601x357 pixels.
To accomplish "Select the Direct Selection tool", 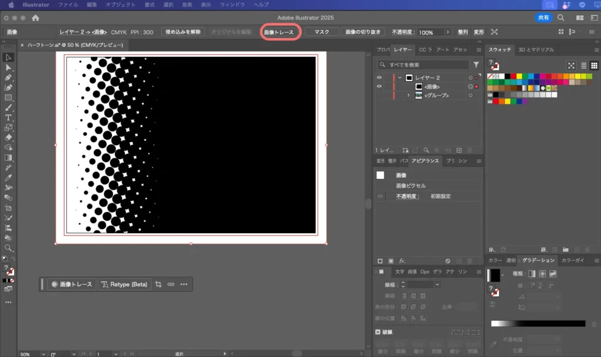I will (x=8, y=68).
